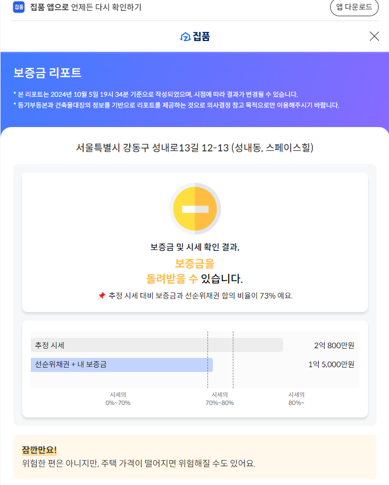Click the 집품 app icon in top banner
Screen dimensions: 389x485
[x=19, y=7]
